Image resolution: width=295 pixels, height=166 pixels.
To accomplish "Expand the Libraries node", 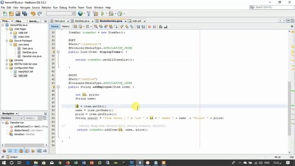I will (7, 60).
